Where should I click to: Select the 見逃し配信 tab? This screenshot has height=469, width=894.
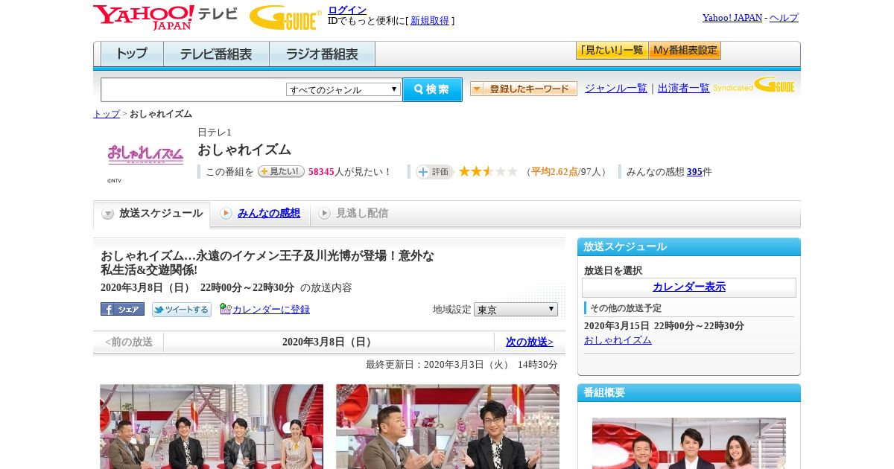[x=353, y=214]
